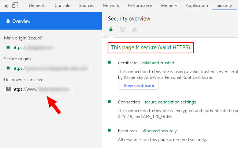The width and height of the screenshot is (238, 148).
Task: Switch to the Console tab
Action: coord(63,5)
